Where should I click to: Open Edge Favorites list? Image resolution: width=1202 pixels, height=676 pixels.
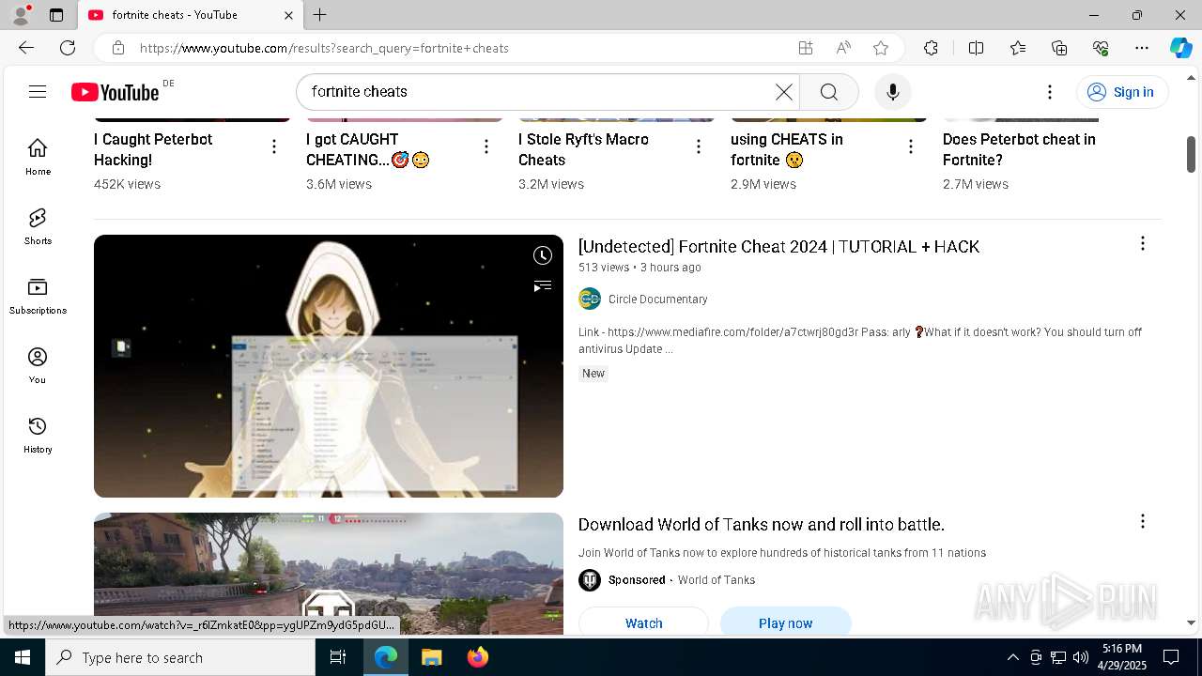(1018, 48)
